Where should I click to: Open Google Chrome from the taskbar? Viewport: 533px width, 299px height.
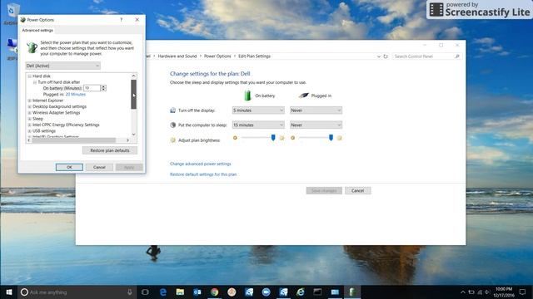[215, 292]
